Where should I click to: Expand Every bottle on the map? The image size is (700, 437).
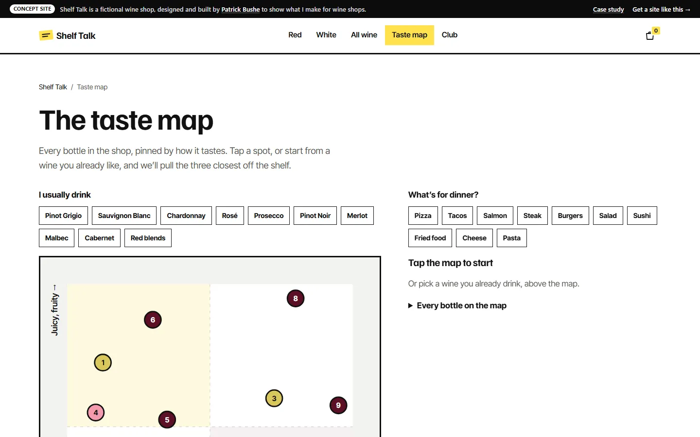click(457, 305)
